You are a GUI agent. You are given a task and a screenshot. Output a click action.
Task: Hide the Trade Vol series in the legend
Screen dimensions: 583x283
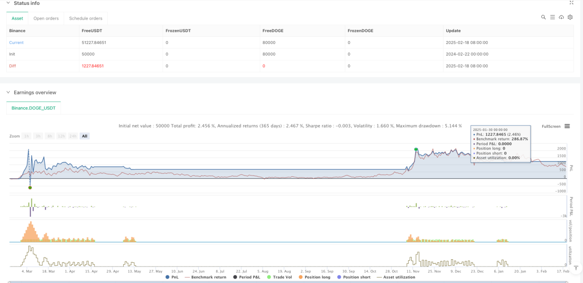(x=278, y=277)
